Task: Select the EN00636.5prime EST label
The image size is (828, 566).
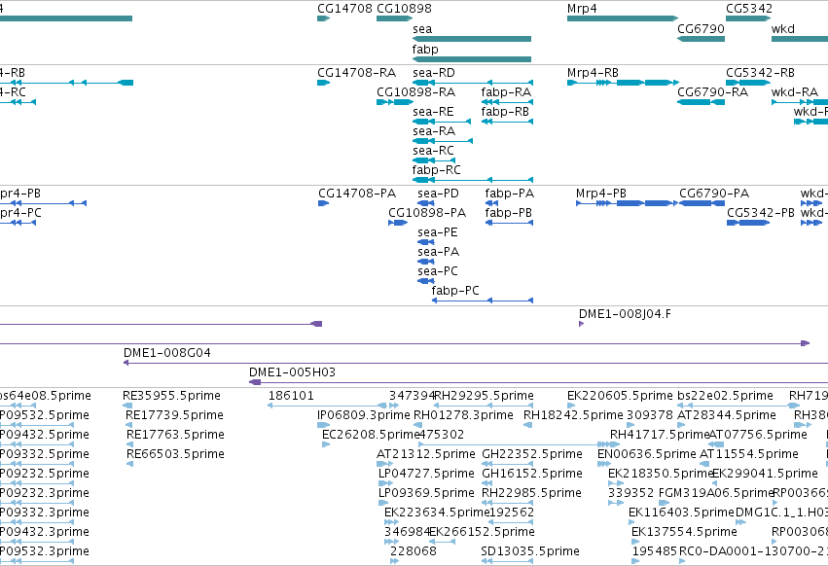Action: 646,454
